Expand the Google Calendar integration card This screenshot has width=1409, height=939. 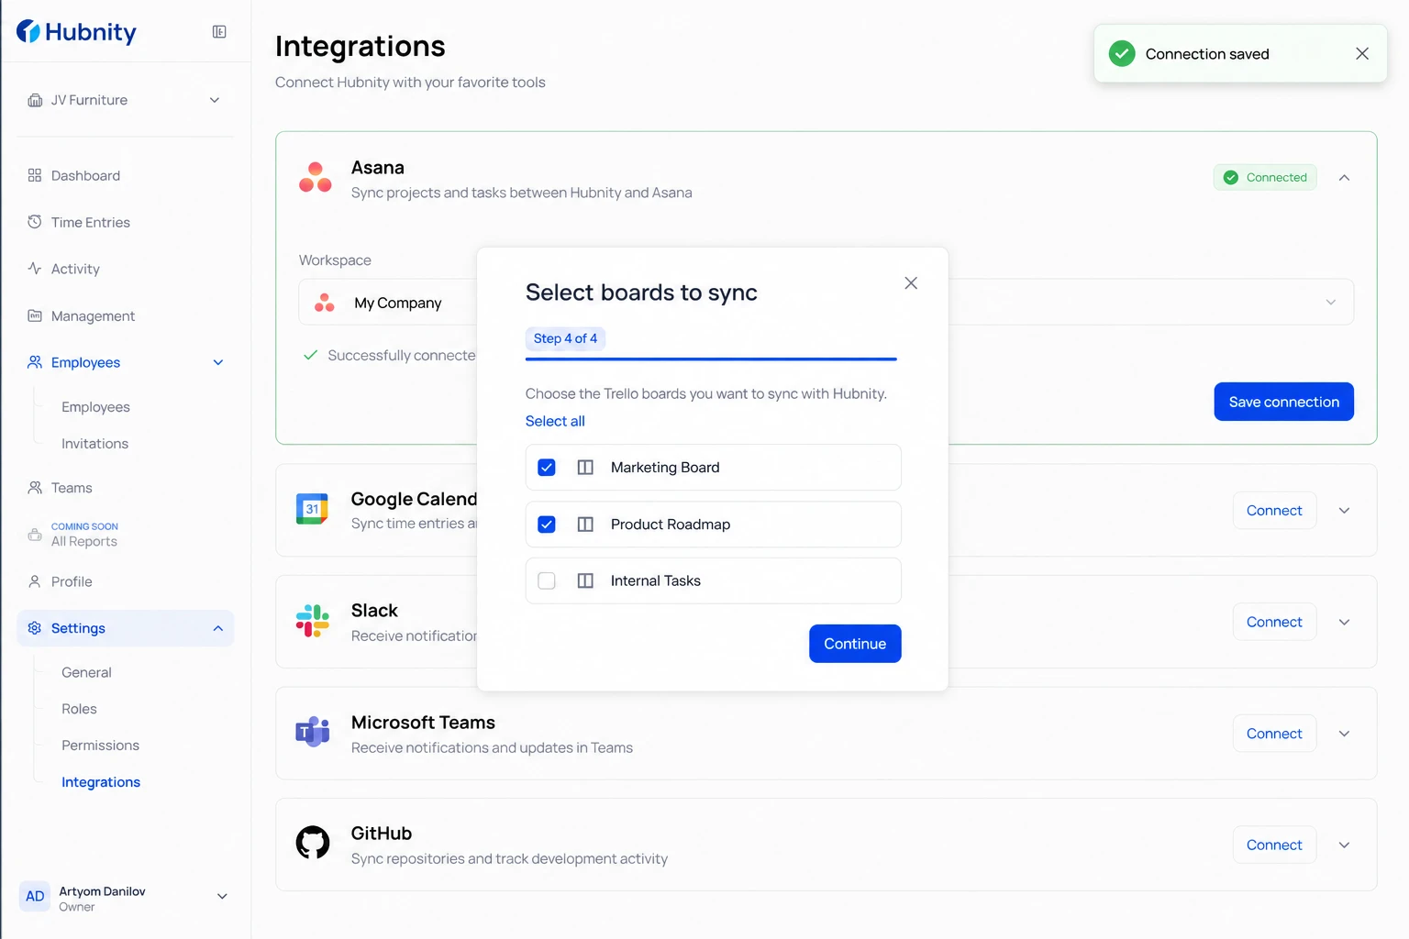tap(1344, 511)
